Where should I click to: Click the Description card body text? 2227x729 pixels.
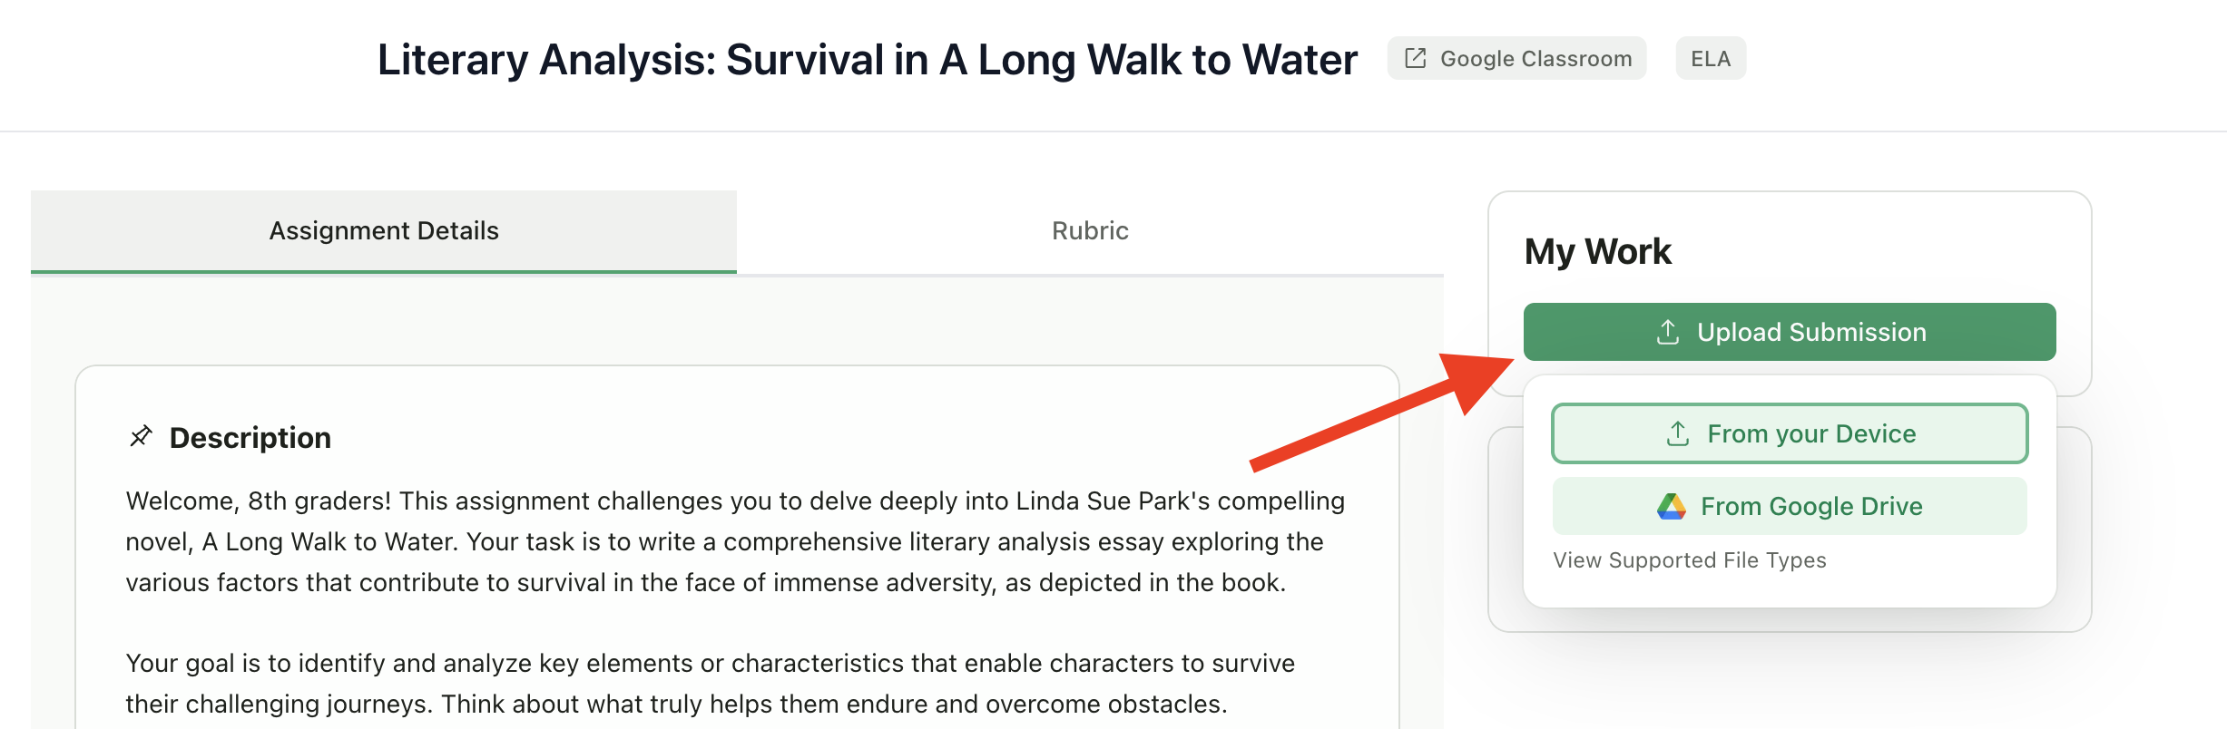point(726,541)
